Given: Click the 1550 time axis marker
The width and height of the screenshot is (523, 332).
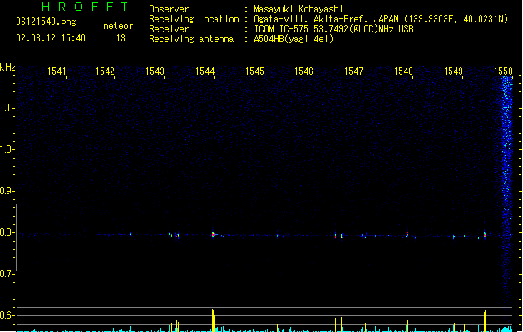Looking at the screenshot, I should [503, 71].
